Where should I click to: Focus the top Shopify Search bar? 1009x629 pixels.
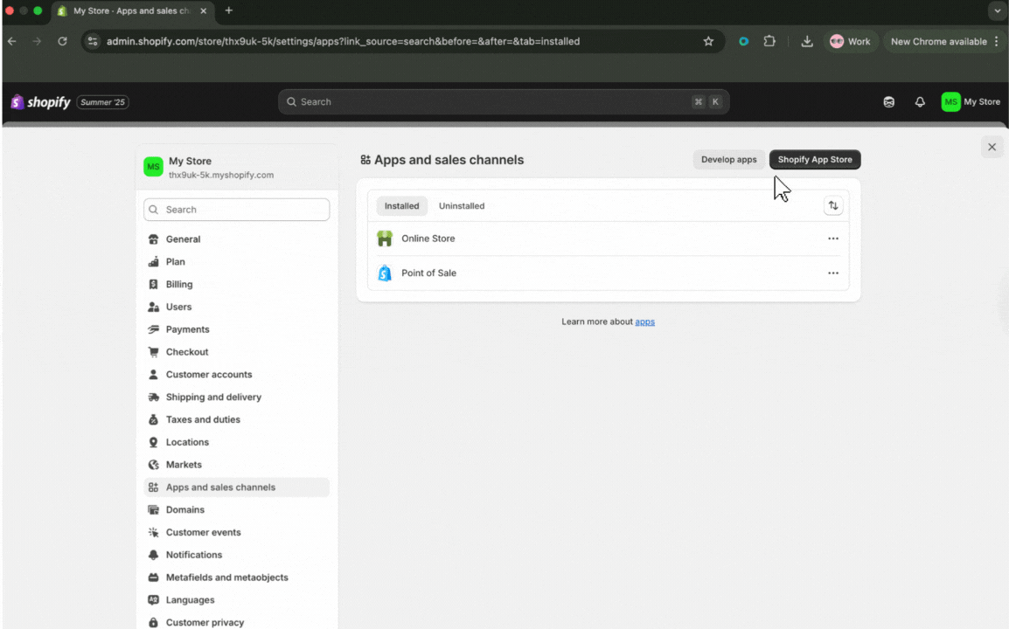(504, 101)
